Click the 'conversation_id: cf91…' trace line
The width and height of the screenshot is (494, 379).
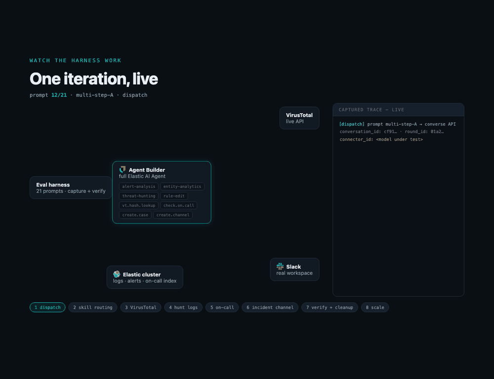pos(392,132)
